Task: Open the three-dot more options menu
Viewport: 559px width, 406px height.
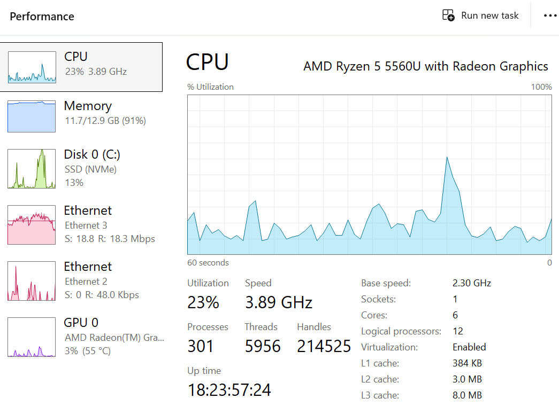Action: [x=550, y=15]
